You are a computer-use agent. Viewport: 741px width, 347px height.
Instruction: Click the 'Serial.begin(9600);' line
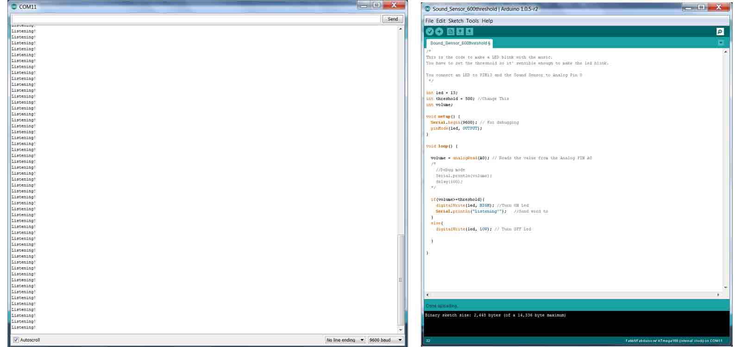coord(454,123)
